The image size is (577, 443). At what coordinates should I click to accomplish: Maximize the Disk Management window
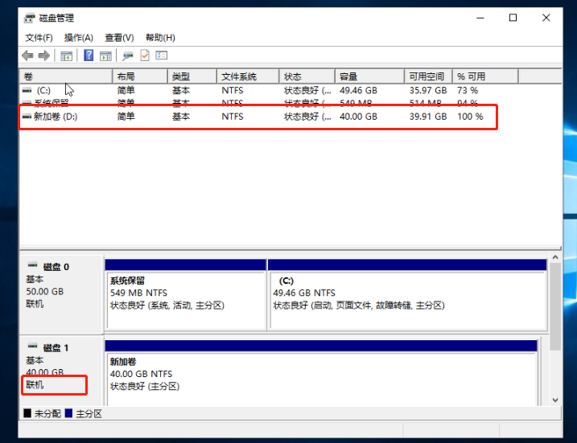[513, 18]
